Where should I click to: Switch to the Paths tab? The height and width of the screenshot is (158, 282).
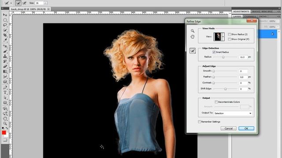click(x=263, y=17)
